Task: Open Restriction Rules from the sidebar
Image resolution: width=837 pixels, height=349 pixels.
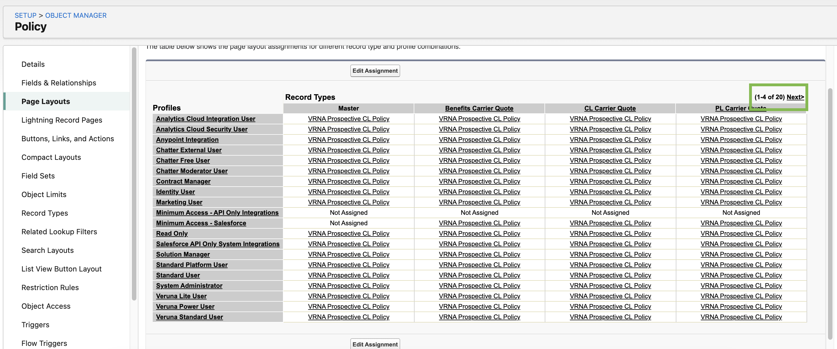Action: [x=50, y=287]
